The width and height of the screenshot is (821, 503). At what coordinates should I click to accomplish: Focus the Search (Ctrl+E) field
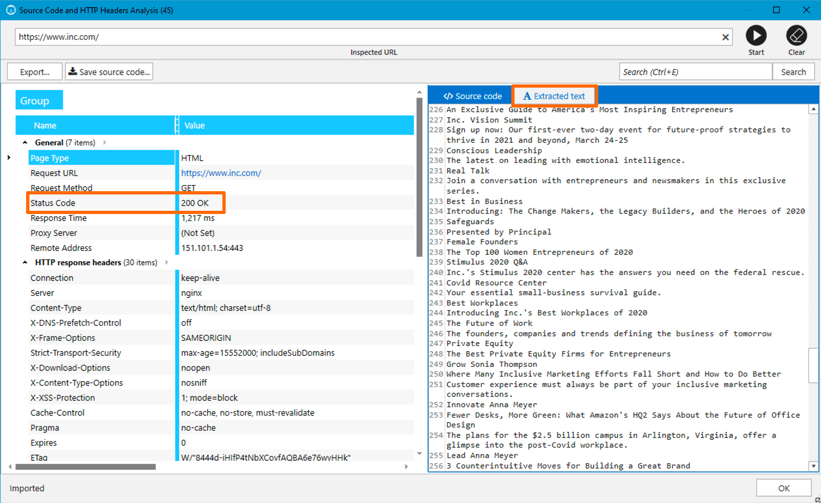(695, 72)
